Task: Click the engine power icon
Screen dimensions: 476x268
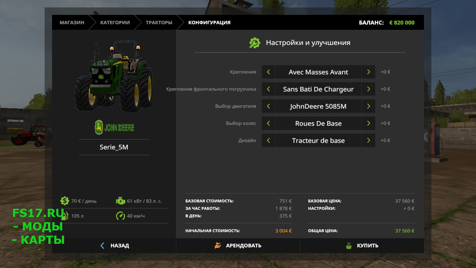Action: 120,201
